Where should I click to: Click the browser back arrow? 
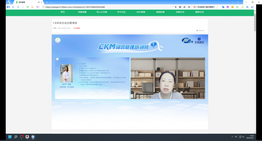[18, 7]
